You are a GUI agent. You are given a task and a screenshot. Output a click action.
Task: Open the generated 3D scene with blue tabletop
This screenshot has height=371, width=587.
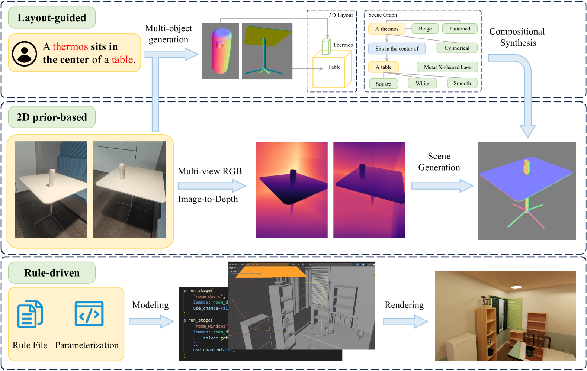(x=527, y=191)
